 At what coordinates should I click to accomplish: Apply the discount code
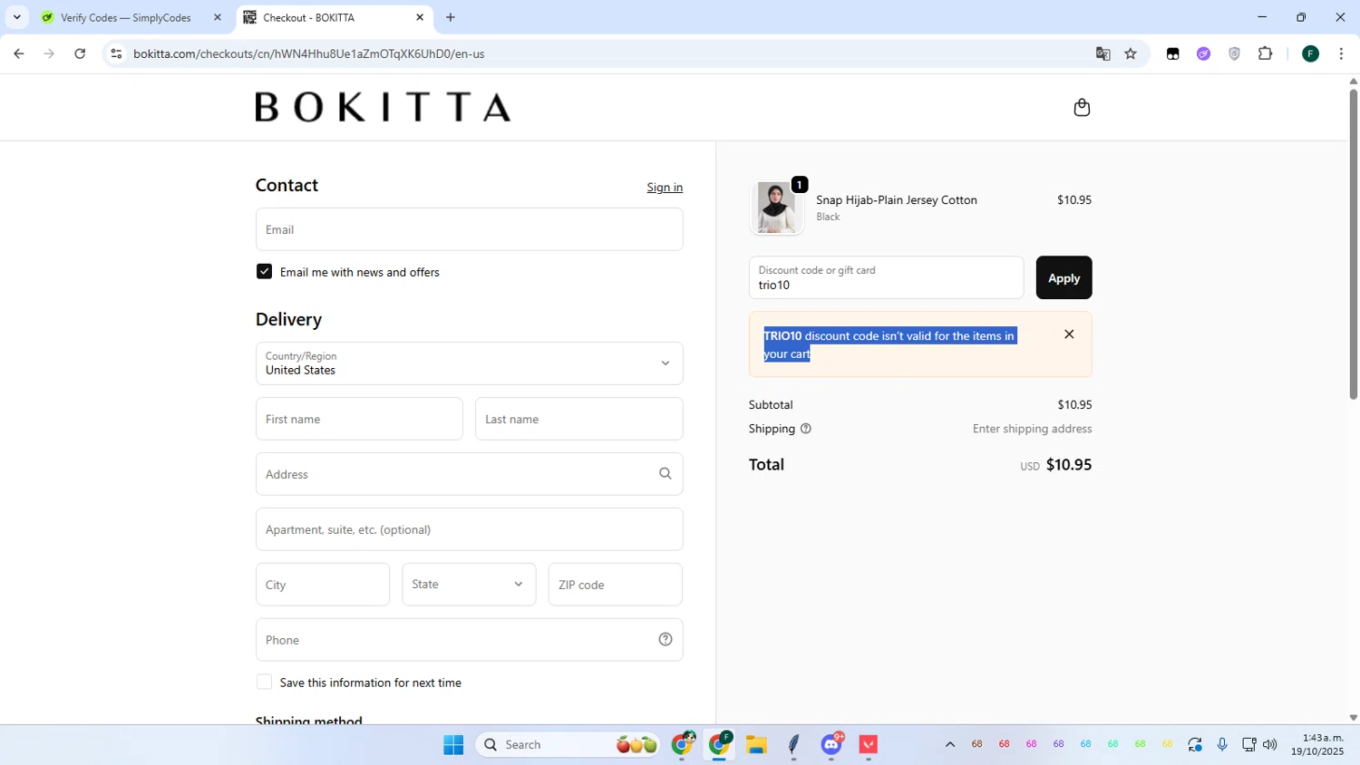click(x=1064, y=277)
